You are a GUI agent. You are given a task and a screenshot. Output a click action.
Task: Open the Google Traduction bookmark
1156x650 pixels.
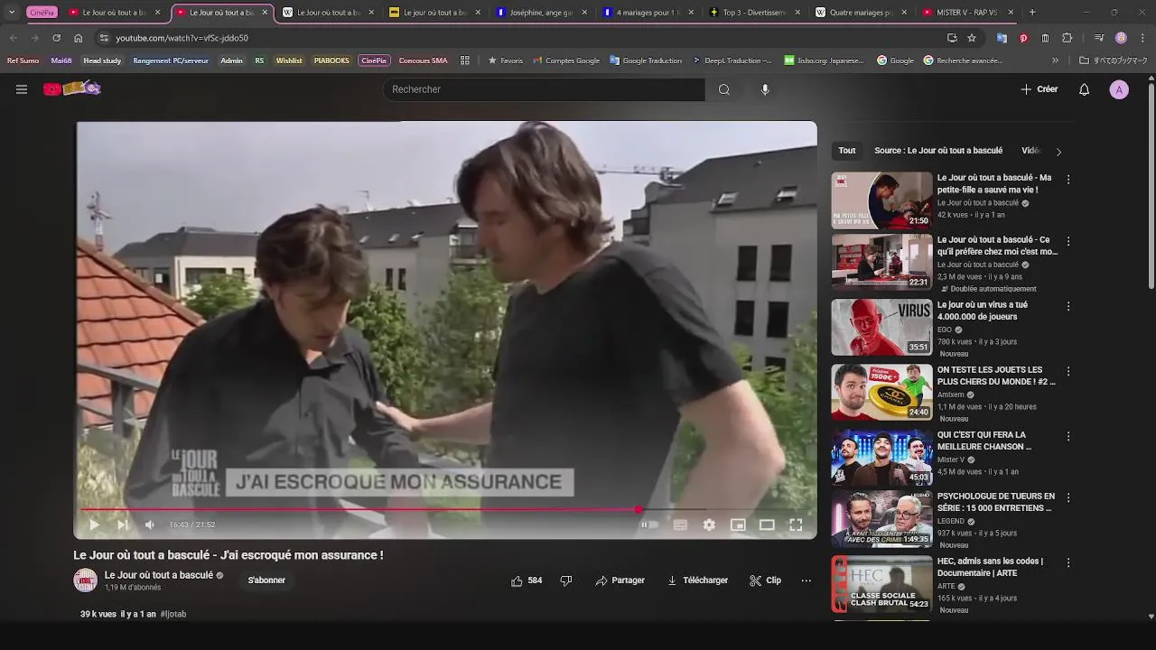click(x=645, y=60)
